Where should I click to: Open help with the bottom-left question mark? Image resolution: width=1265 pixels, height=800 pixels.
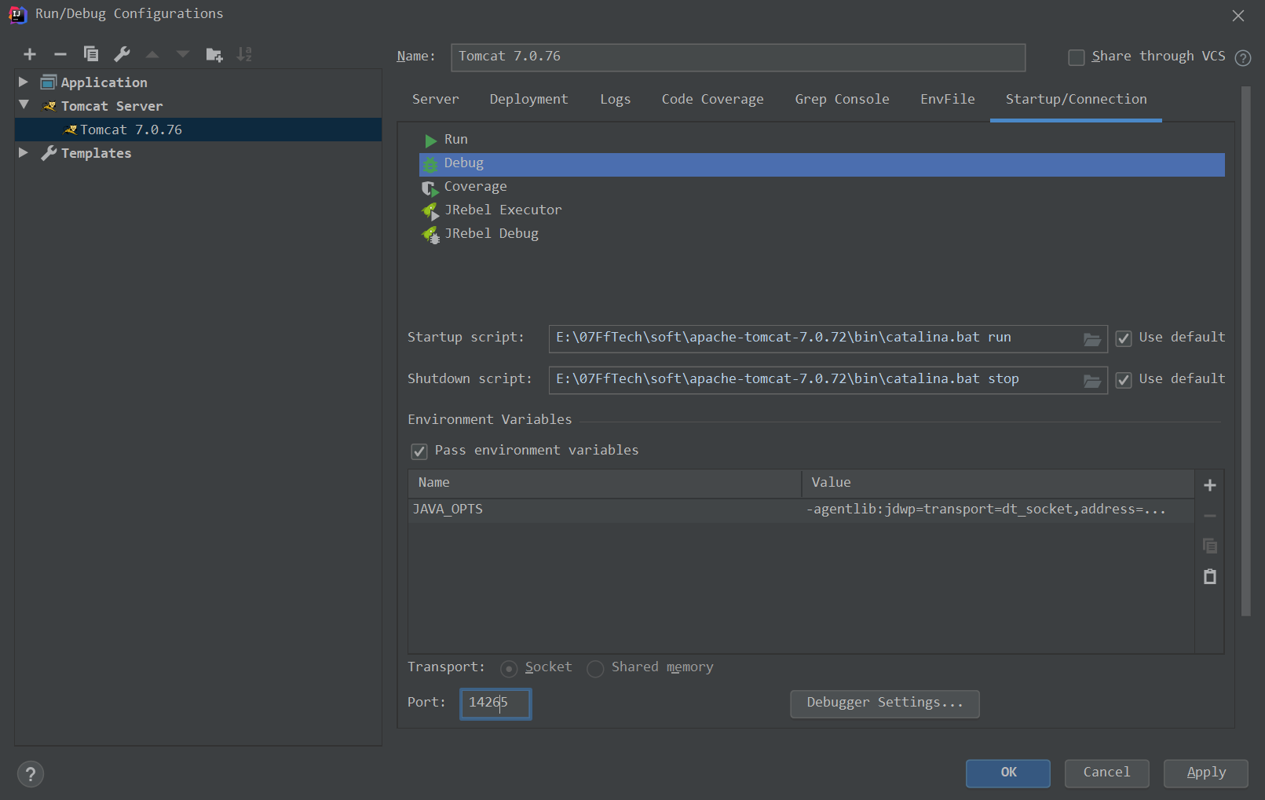pos(31,774)
